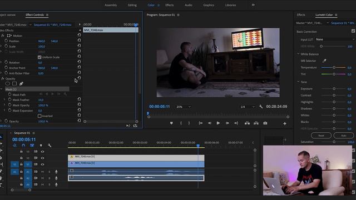Toggle animation stopwatch for Mask Path

click(x=10, y=94)
